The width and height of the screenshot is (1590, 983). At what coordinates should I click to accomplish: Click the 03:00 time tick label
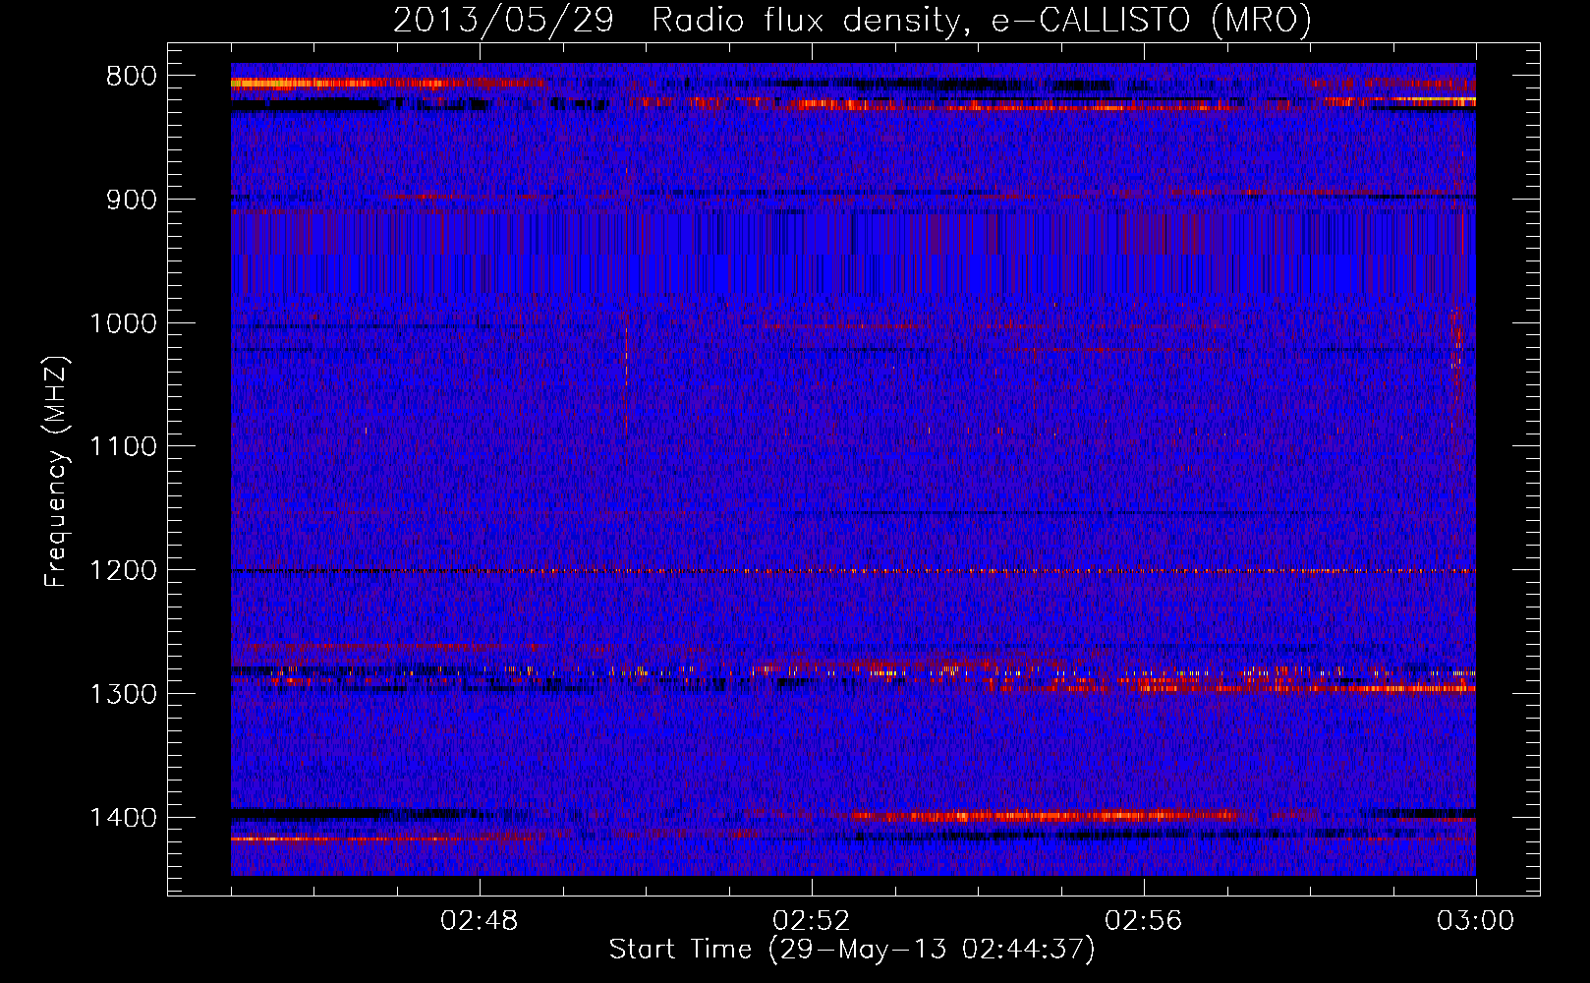(1476, 921)
